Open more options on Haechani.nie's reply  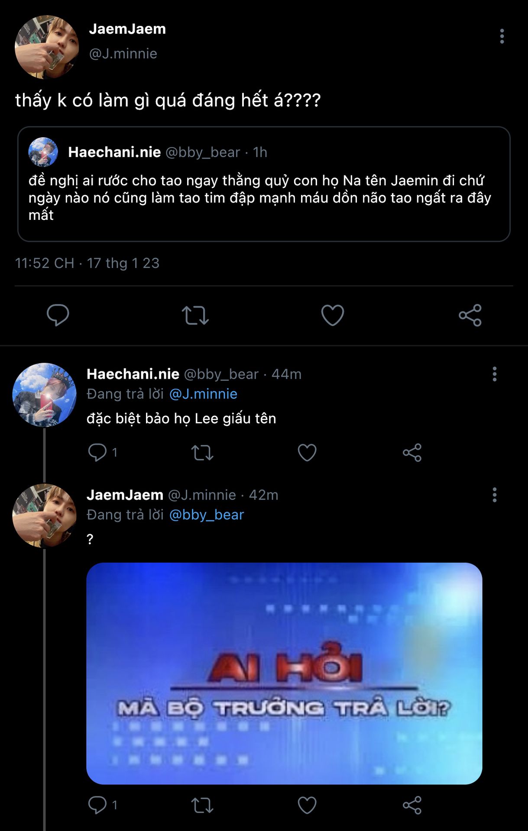click(x=494, y=374)
